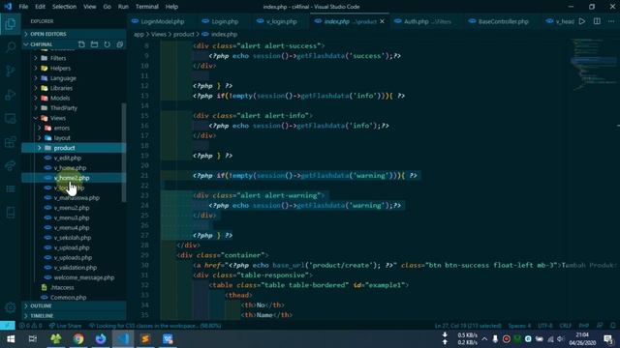Click New File icon in explorer header

[81, 44]
